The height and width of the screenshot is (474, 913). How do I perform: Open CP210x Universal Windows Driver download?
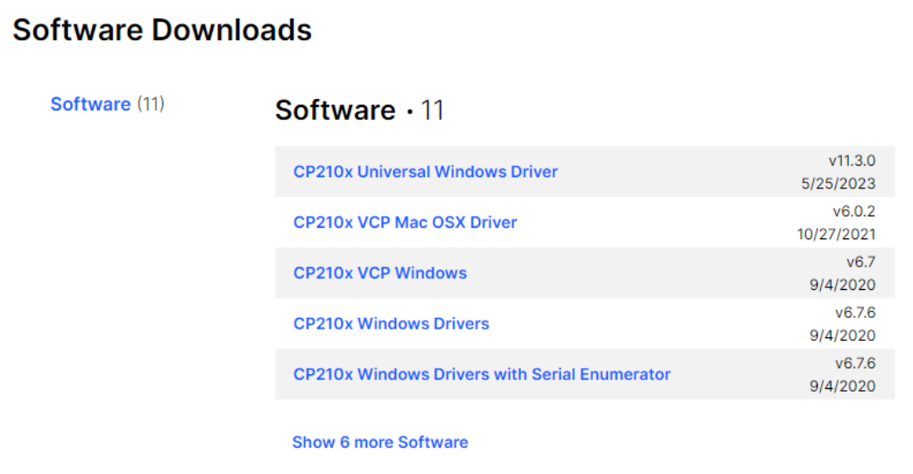point(425,172)
